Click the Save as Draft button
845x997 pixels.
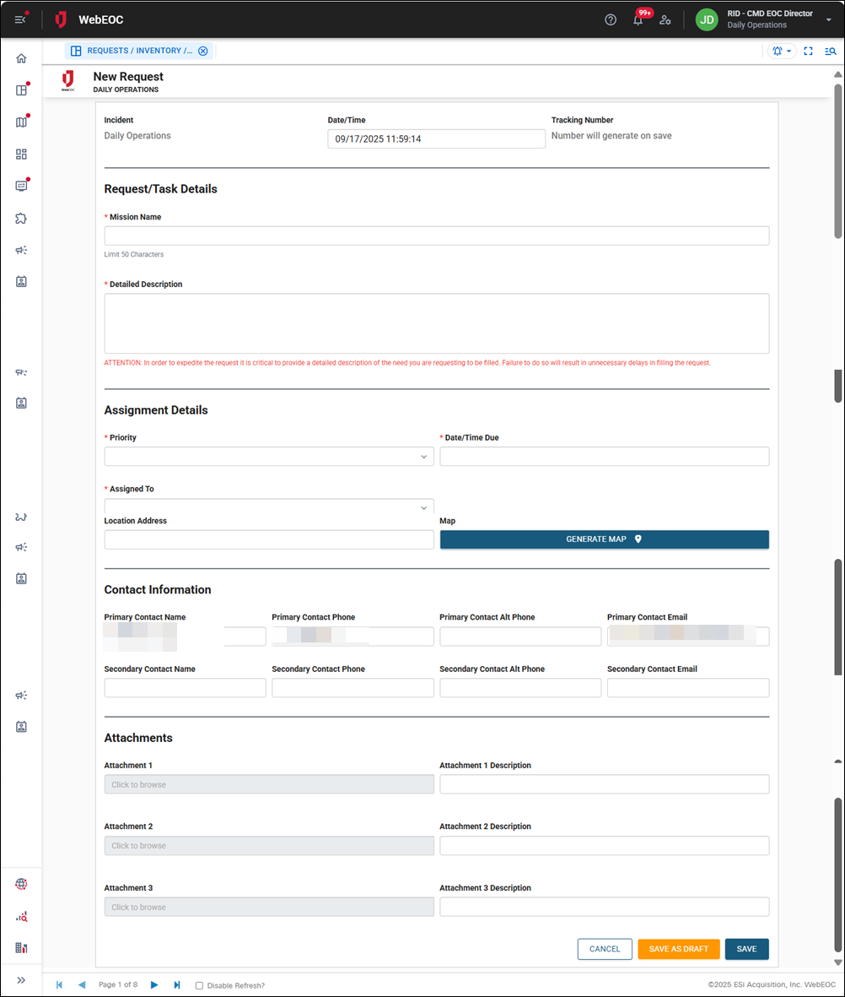click(678, 949)
